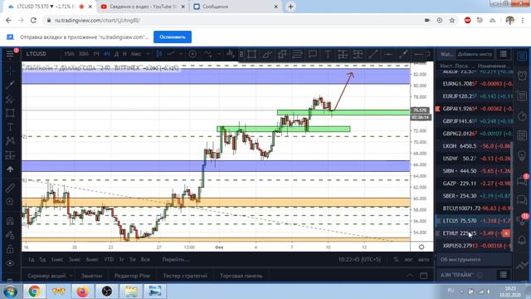Viewport: 531px width, 299px height.
Task: Open Тестер стратегий tab
Action: [185, 276]
